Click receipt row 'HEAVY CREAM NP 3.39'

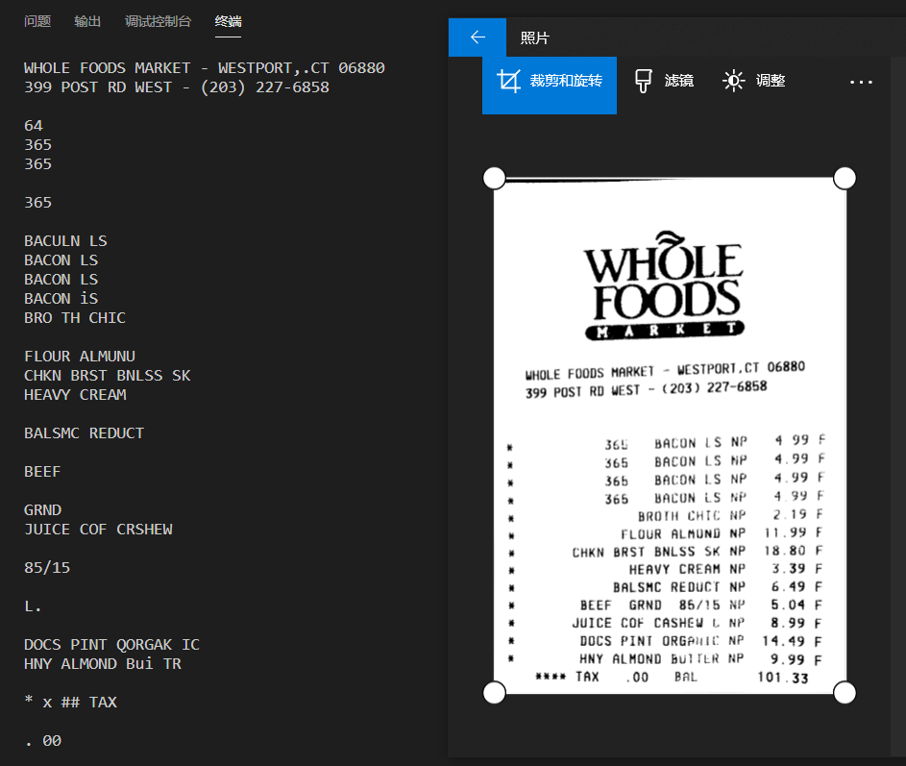[725, 569]
